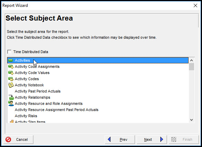Image resolution: width=202 pixels, height=147 pixels.
Task: Close the Report Wizard window
Action: coord(195,5)
